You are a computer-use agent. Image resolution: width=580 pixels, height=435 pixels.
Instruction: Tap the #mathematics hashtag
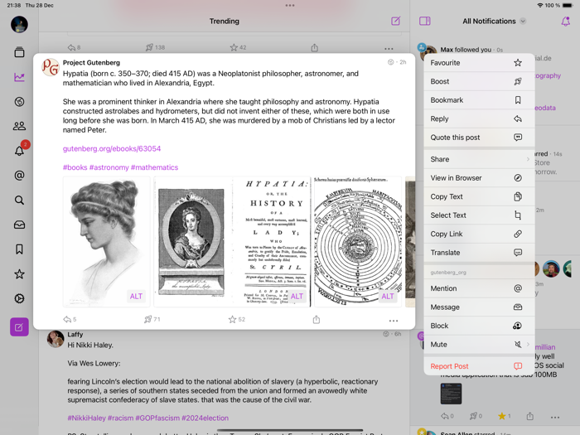(x=154, y=167)
